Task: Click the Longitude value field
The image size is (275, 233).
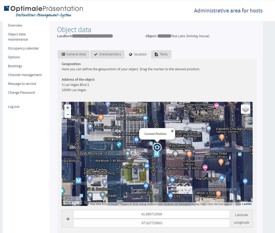Action: [x=151, y=223]
